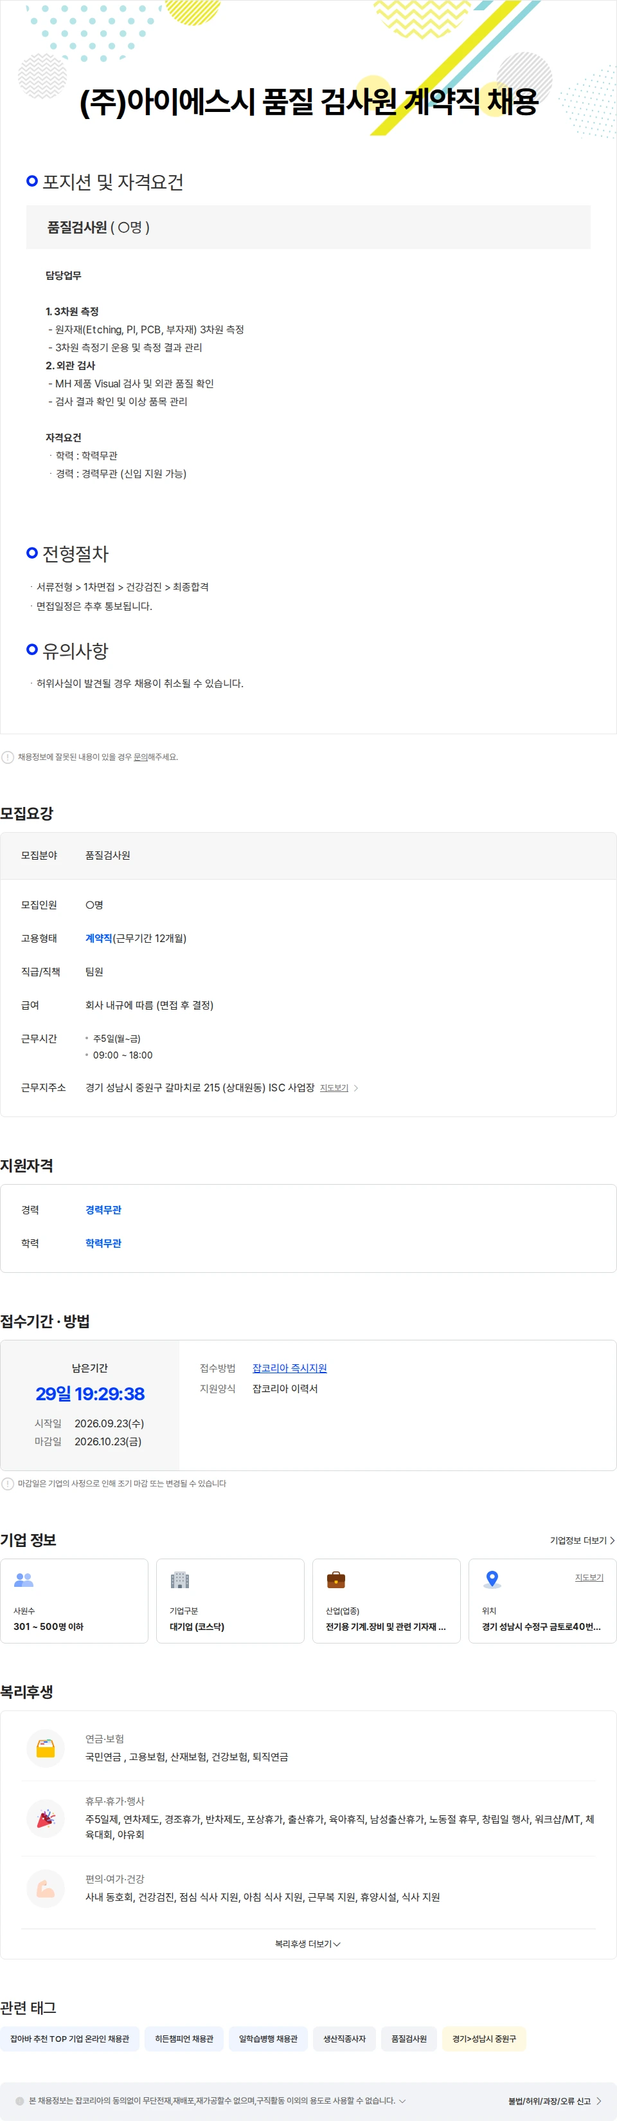Expand the copyright notice chevron
This screenshot has width=617, height=2121.
click(x=402, y=2100)
